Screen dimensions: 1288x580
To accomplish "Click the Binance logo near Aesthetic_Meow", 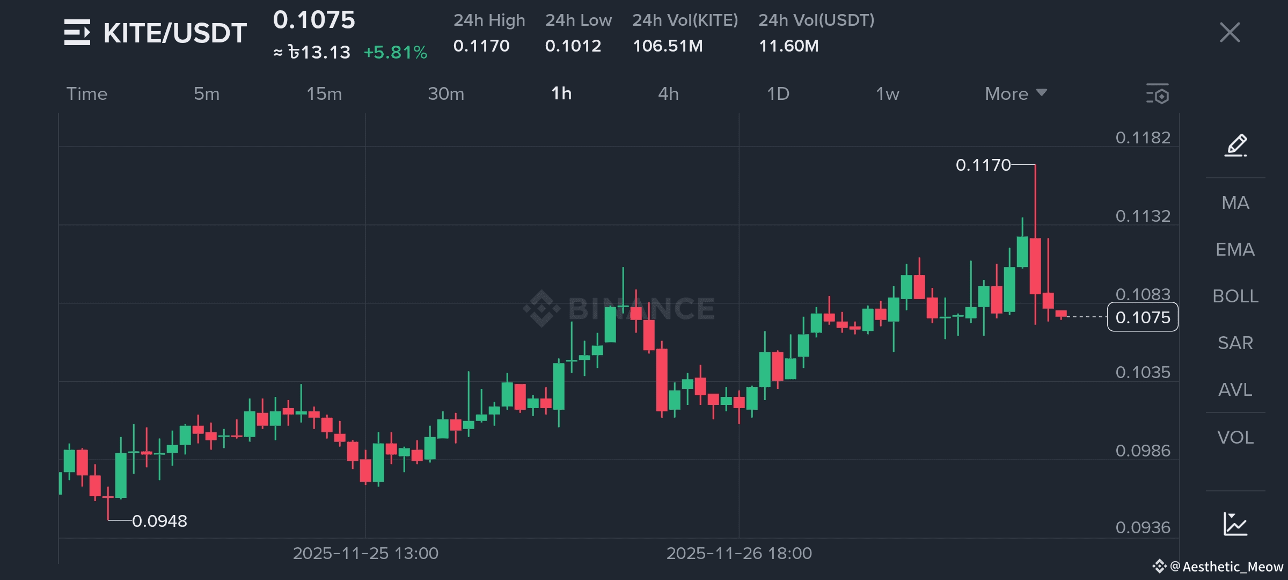I will (x=1159, y=566).
